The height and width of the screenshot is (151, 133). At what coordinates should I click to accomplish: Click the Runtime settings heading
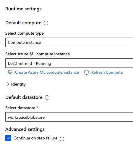point(23,9)
